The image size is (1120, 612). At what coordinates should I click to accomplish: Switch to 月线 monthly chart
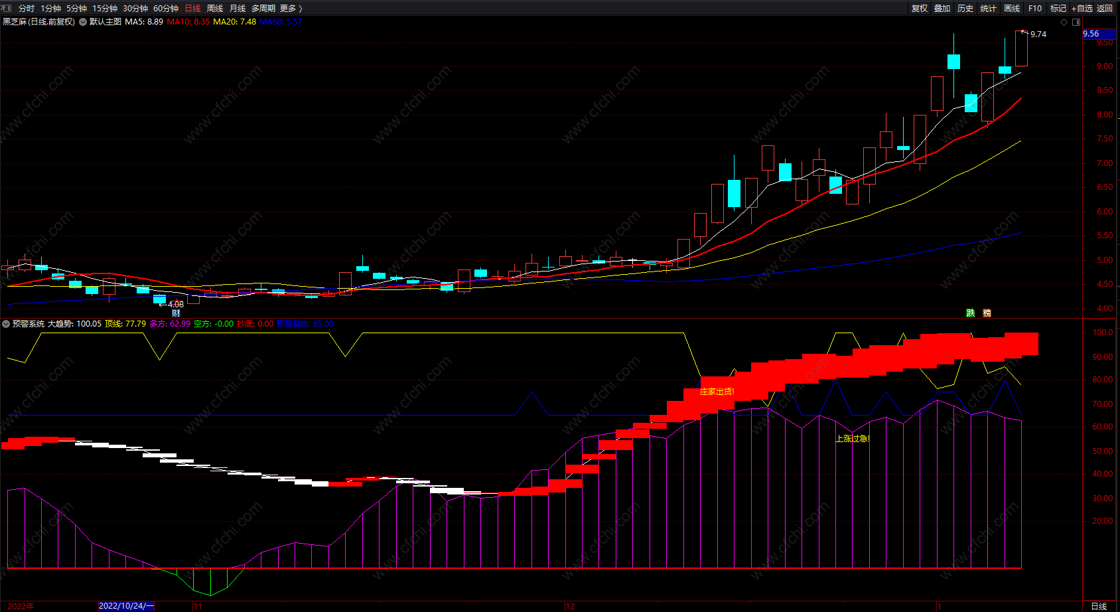click(x=238, y=9)
